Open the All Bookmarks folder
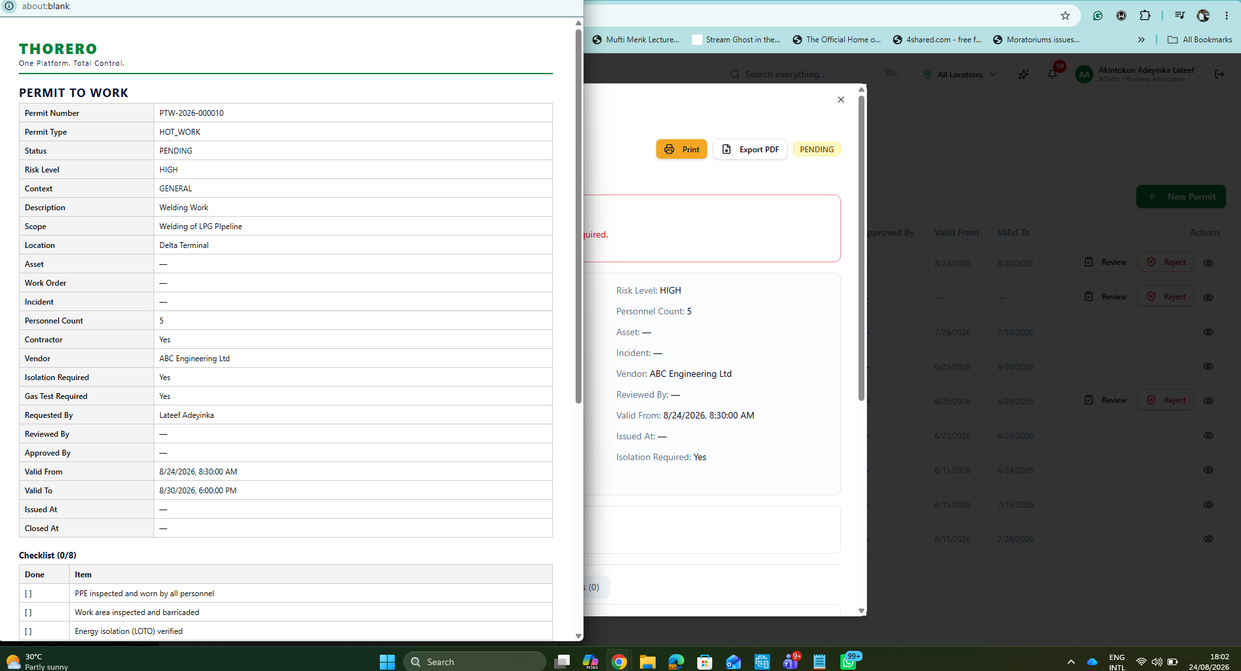The height and width of the screenshot is (671, 1241). pos(1200,40)
